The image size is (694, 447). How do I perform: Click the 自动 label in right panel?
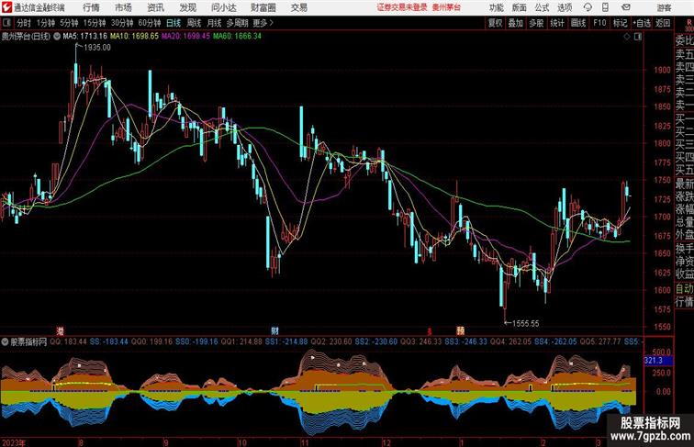point(684,289)
